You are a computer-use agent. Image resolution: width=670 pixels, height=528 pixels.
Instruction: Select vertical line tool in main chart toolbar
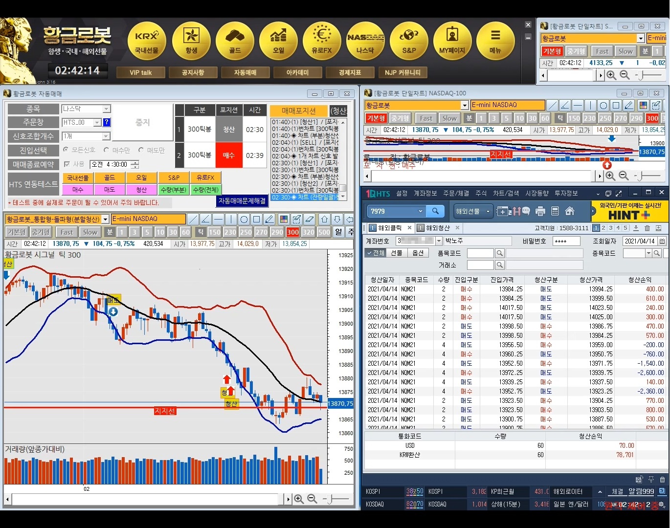[x=231, y=219]
